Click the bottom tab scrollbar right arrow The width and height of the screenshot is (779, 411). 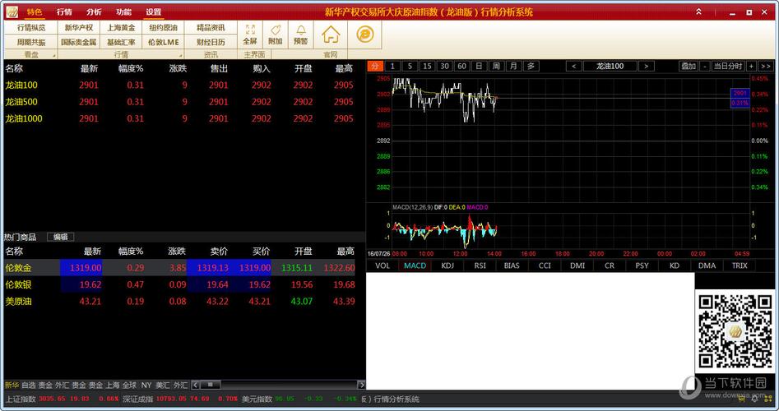[x=361, y=385]
